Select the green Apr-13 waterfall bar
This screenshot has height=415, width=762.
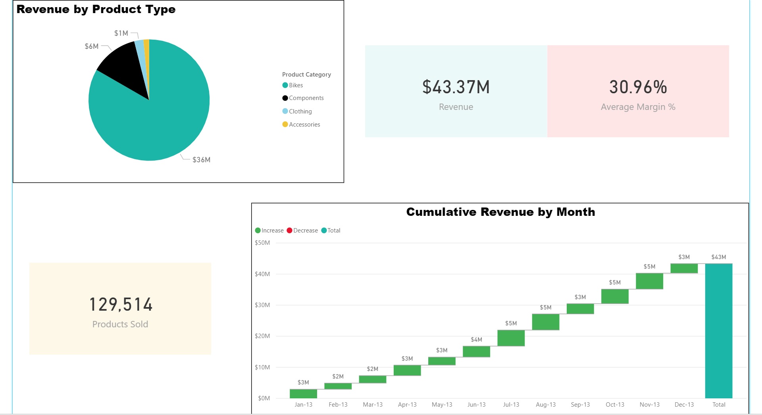(x=407, y=370)
